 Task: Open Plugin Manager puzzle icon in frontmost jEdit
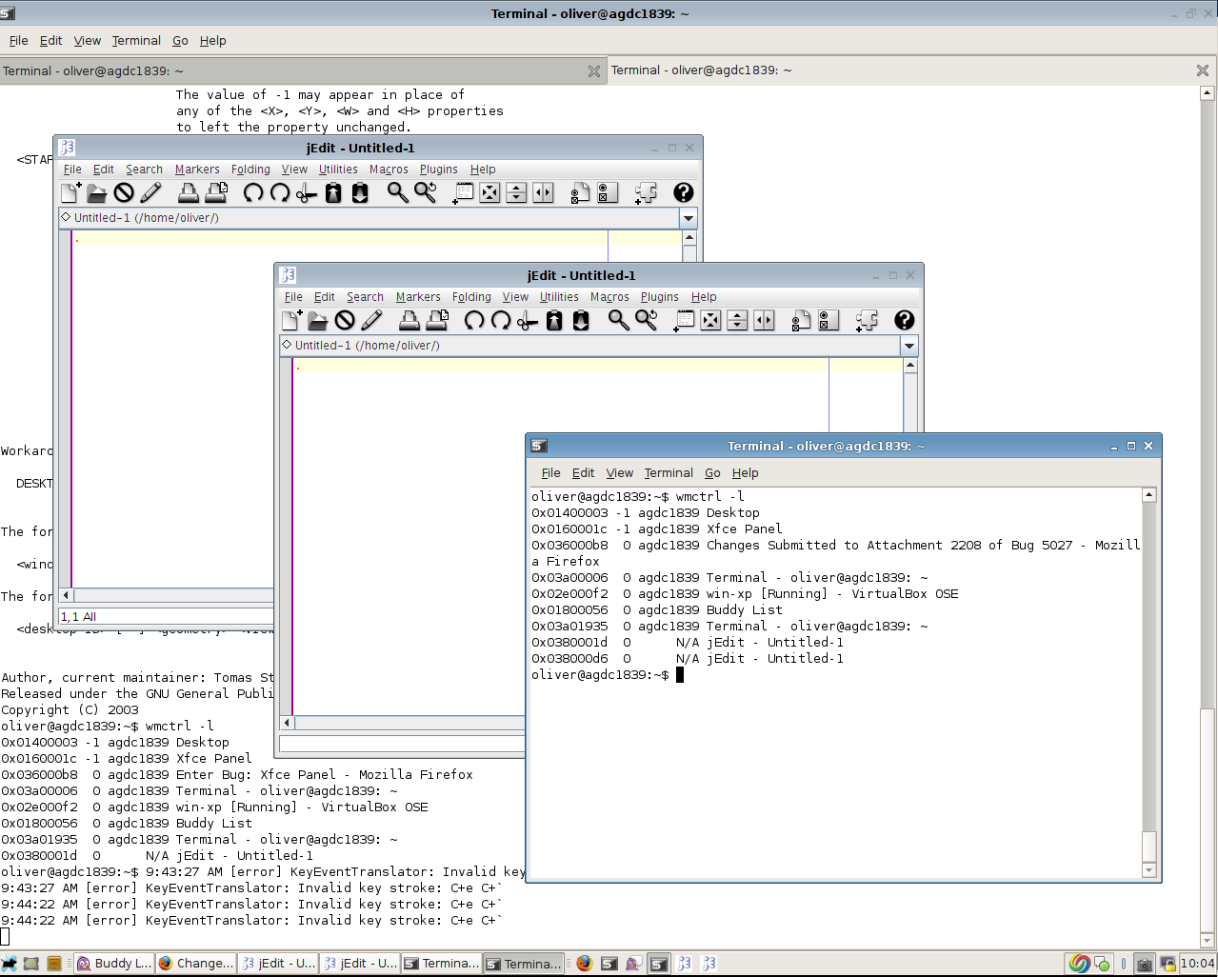tap(867, 321)
